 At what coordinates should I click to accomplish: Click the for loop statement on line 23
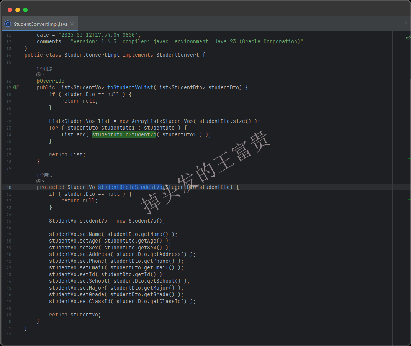[x=118, y=128]
